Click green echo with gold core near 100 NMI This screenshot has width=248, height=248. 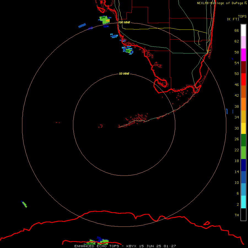pos(105,20)
